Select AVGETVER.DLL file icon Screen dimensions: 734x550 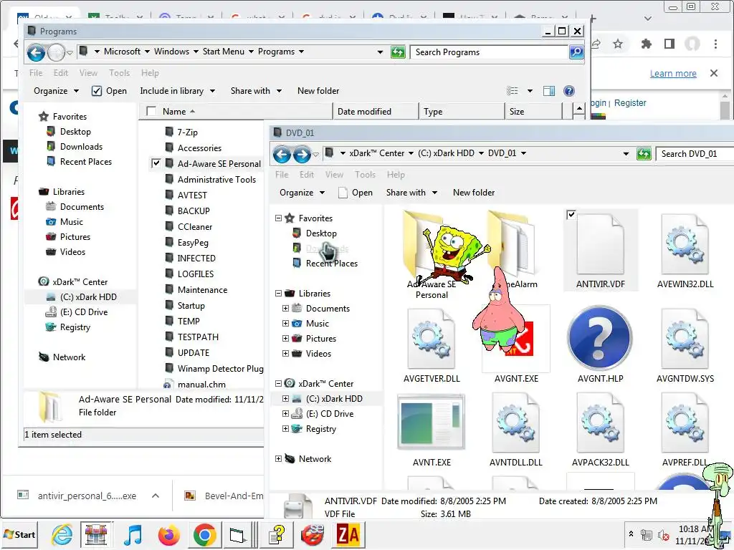(x=431, y=339)
